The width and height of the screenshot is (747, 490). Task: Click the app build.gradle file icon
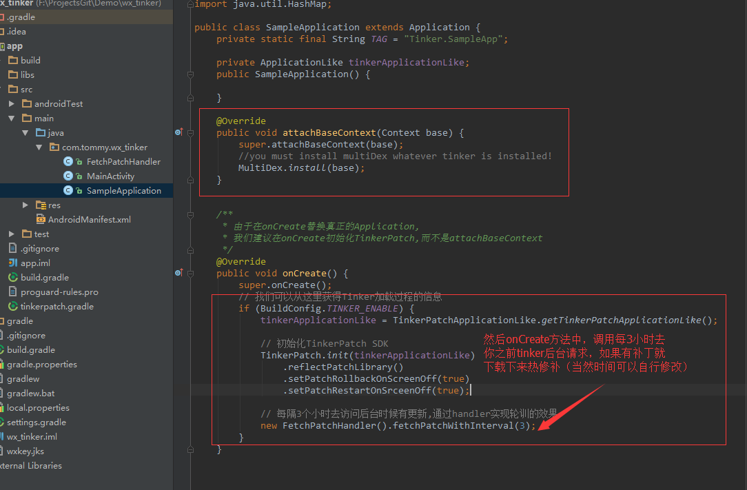coord(13,278)
